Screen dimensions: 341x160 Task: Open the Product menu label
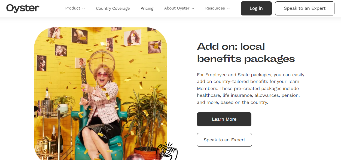73,8
